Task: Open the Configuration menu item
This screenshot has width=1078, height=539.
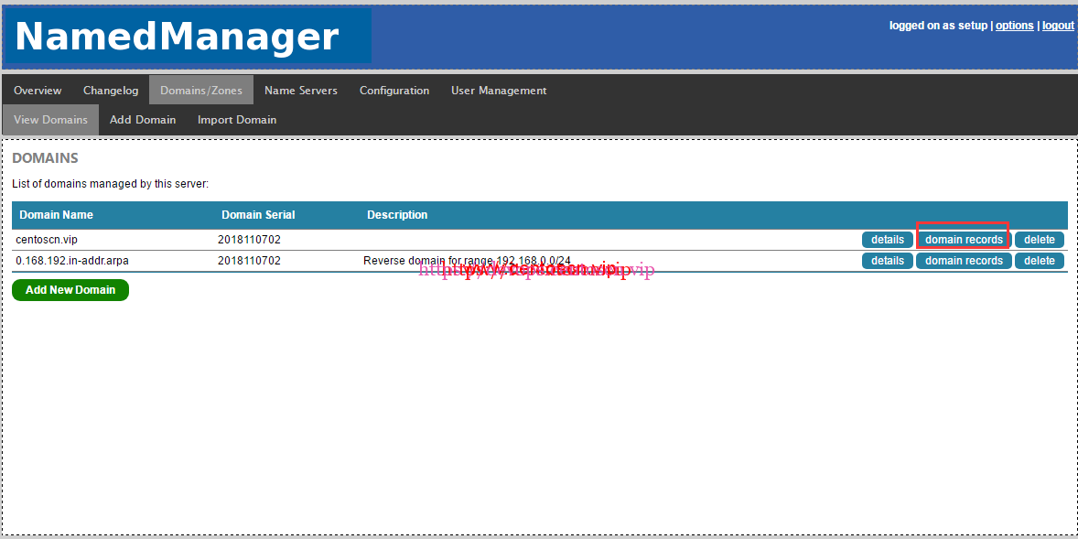Action: (393, 91)
